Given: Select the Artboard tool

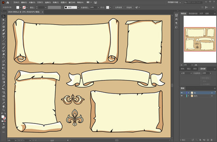Looking at the screenshot, I should point(4,99).
